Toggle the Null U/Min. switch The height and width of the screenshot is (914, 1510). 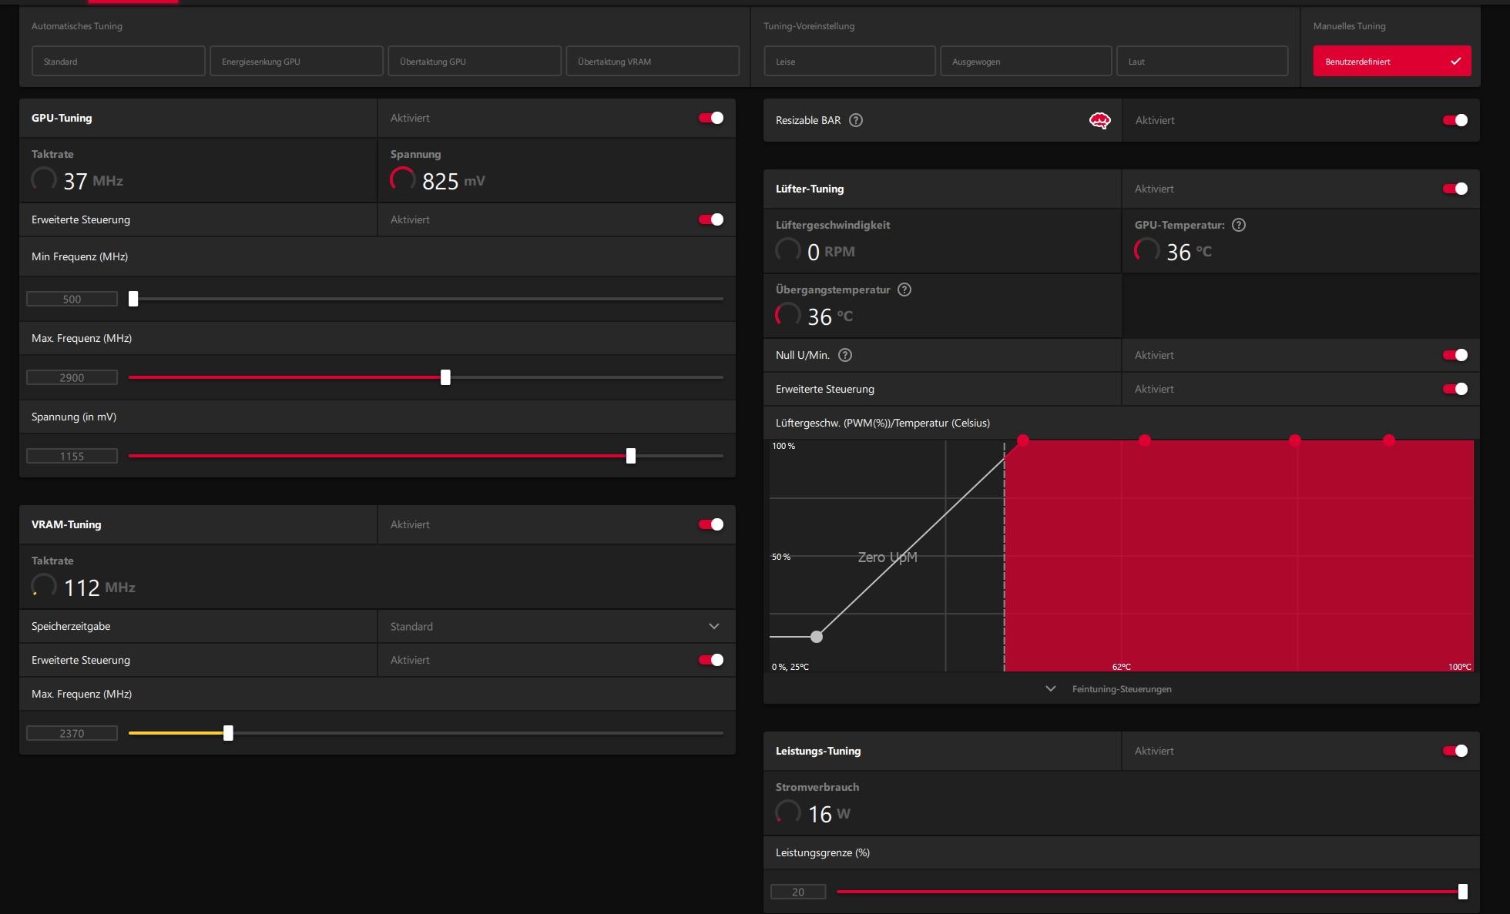(x=1455, y=355)
